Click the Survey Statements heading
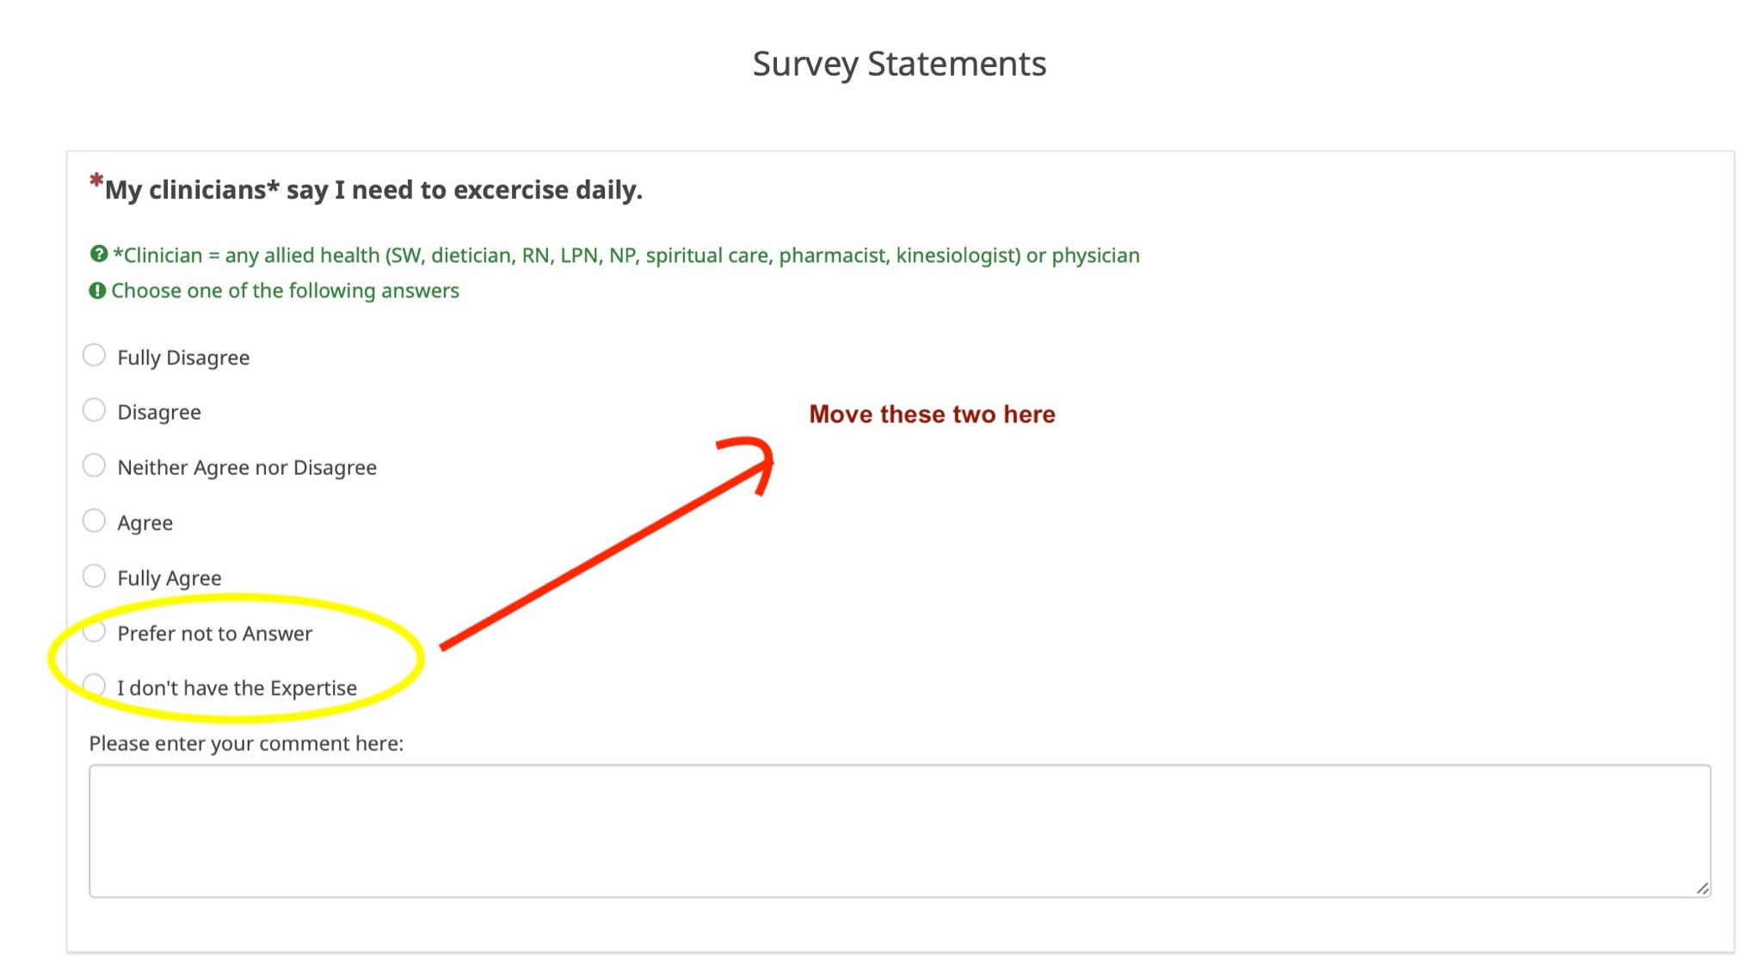This screenshot has width=1762, height=964. [899, 64]
